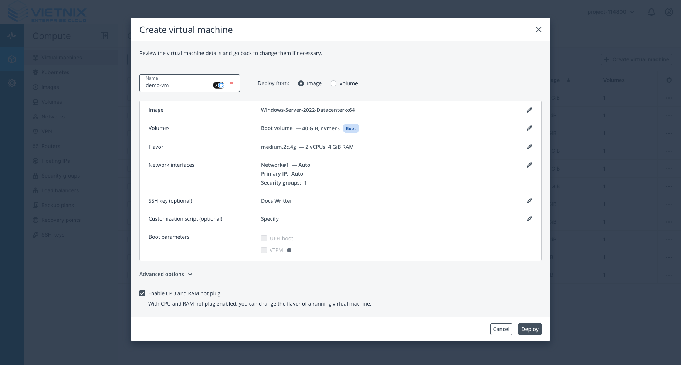Click the pencil icon in Volumes row

coord(529,128)
